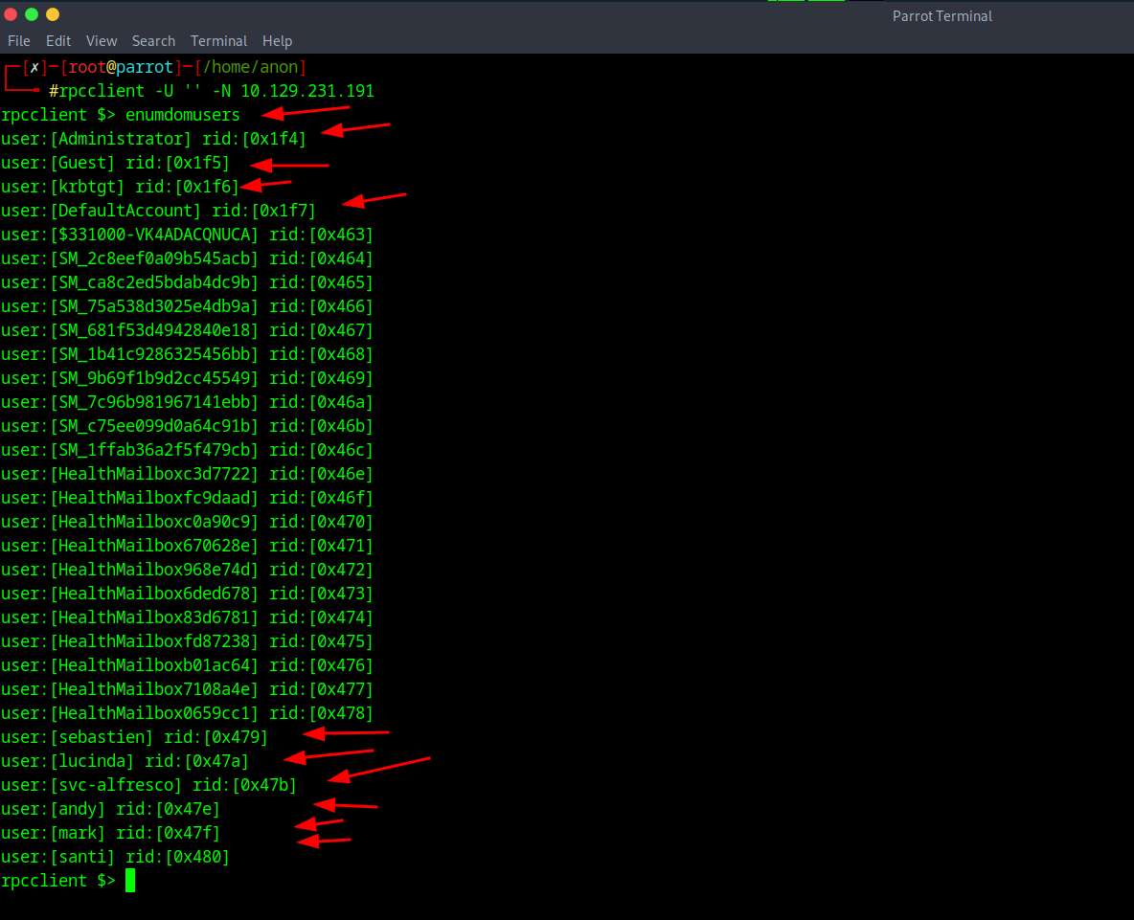
Task: Click the HealthMailbox0659cc1 entry in the output
Action: tap(153, 713)
